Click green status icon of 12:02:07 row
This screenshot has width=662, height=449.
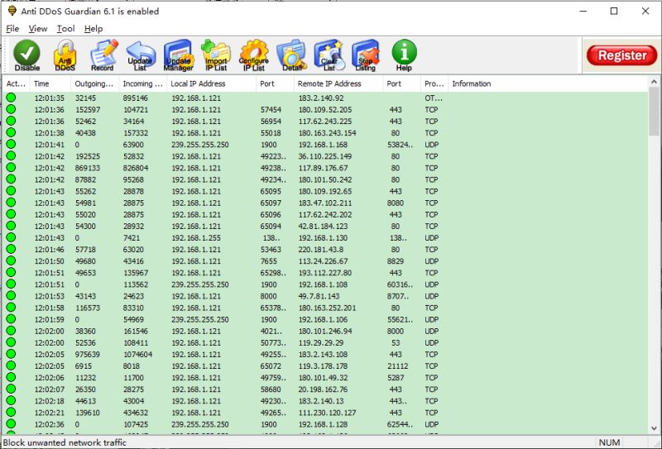[11, 389]
